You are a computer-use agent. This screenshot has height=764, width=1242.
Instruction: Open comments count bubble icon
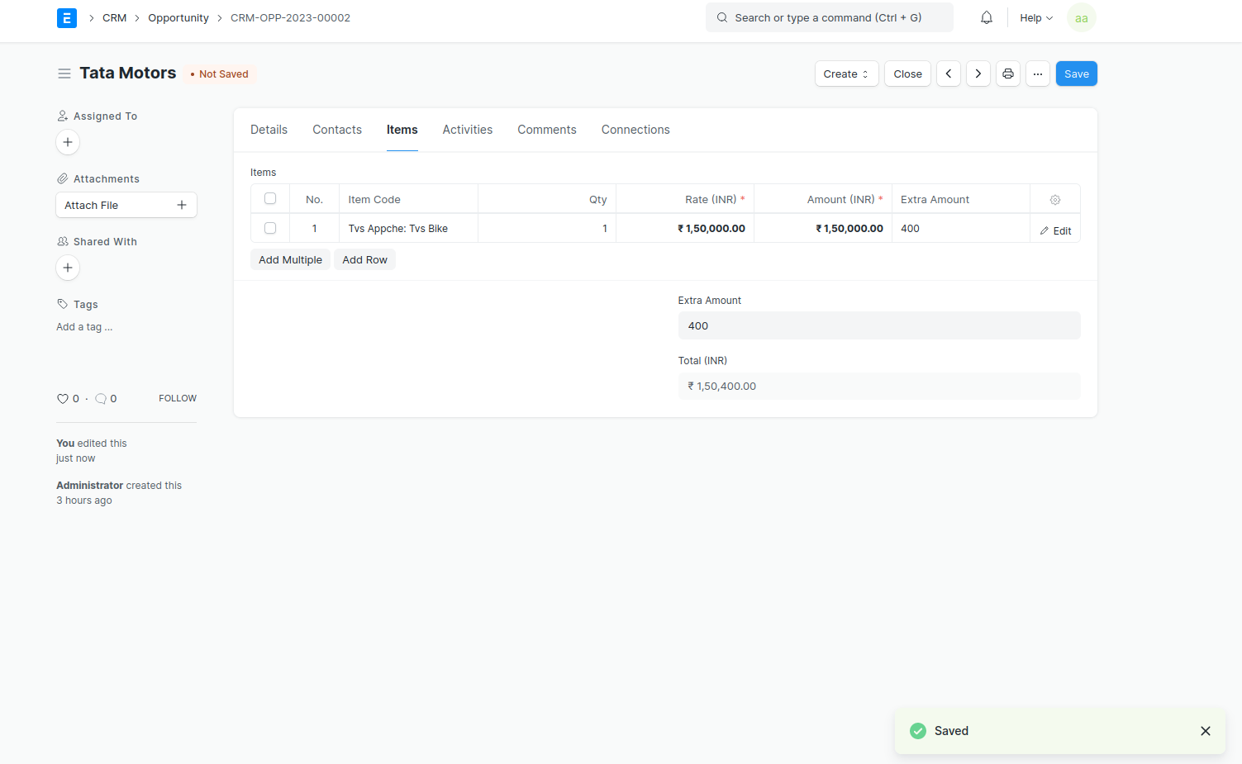(101, 399)
